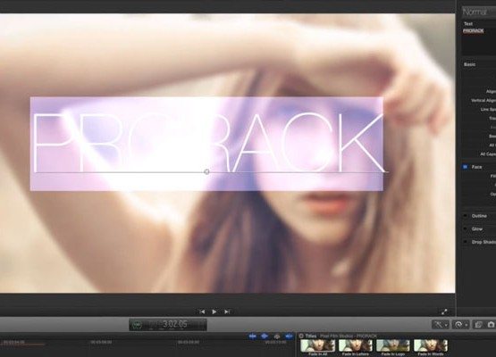The height and width of the screenshot is (357, 496).
Task: Click the text anchor handle below PRORACK
Action: tap(206, 172)
